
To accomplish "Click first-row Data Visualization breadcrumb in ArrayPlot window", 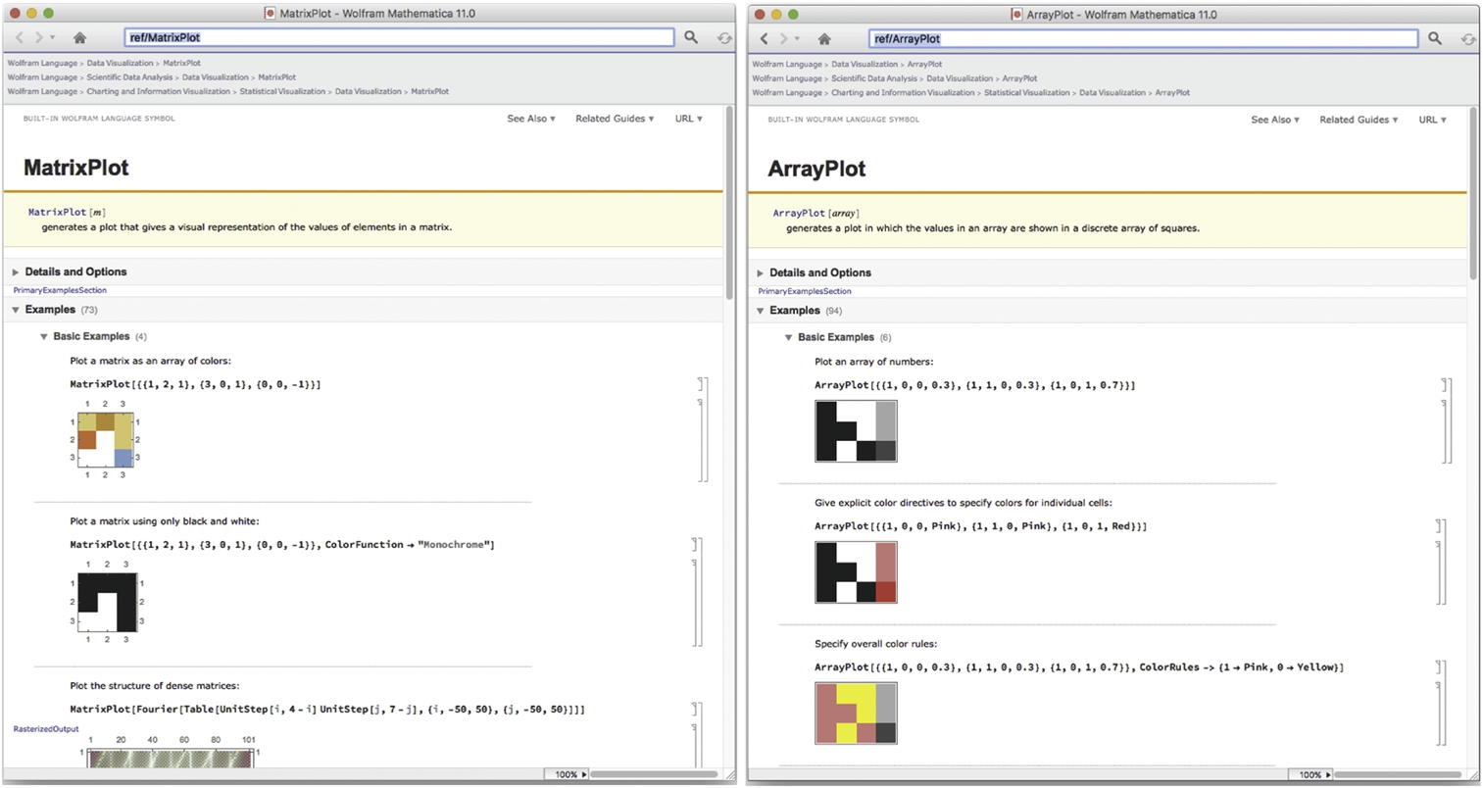I will [863, 64].
